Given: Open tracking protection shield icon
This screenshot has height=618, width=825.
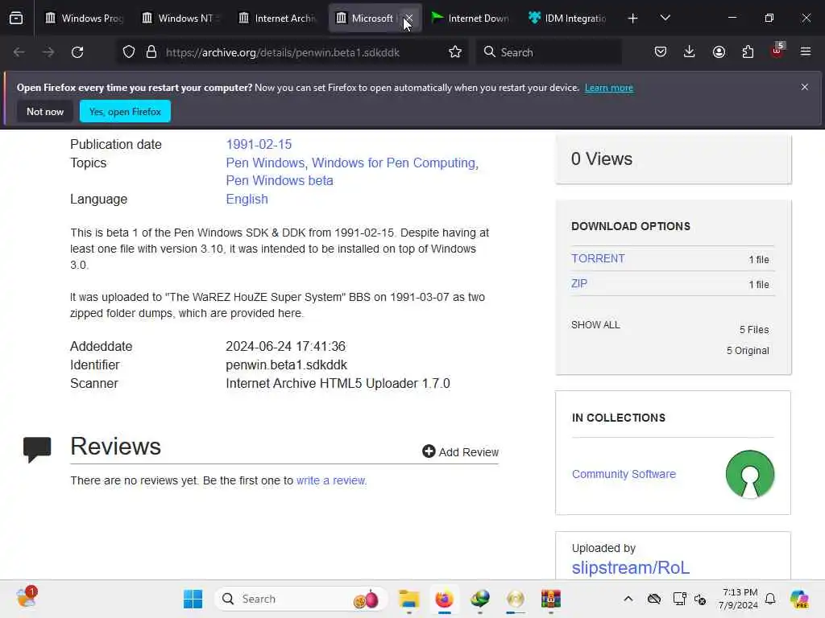Looking at the screenshot, I should (129, 52).
